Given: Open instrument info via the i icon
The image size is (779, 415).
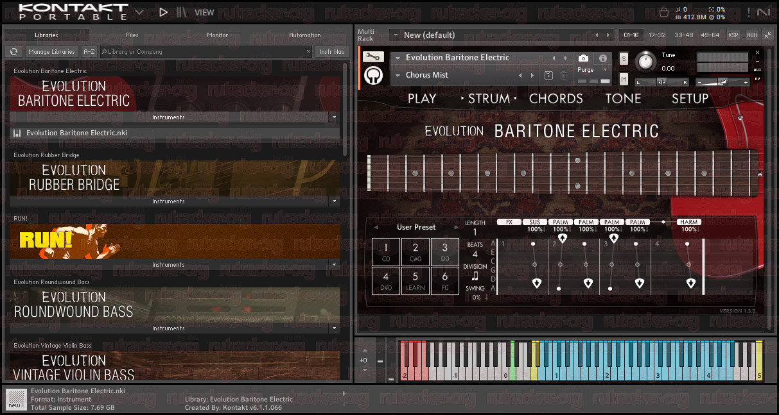Looking at the screenshot, I should (602, 58).
